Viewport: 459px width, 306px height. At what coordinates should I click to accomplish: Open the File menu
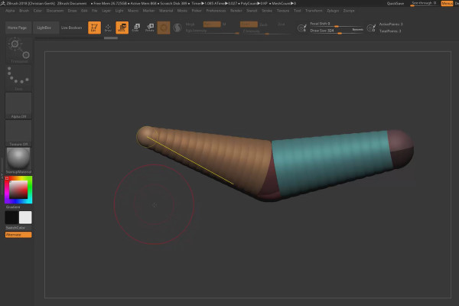(x=94, y=11)
